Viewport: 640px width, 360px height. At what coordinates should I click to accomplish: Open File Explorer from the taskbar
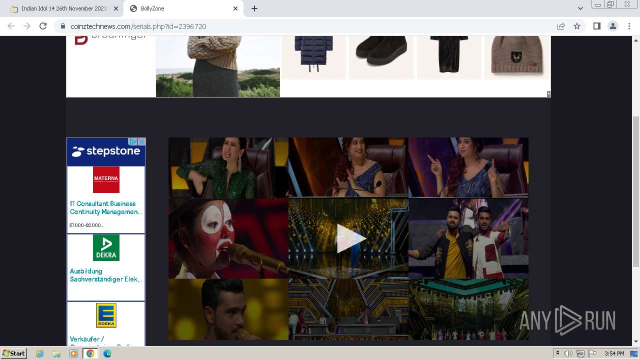[56, 353]
